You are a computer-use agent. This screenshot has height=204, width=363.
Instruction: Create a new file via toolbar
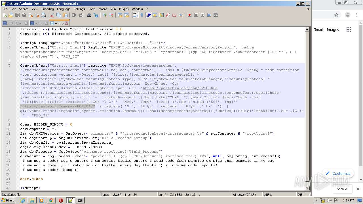5,15
